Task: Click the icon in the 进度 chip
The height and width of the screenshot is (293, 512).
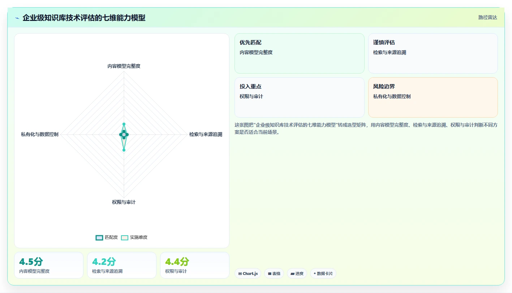Action: [292, 274]
